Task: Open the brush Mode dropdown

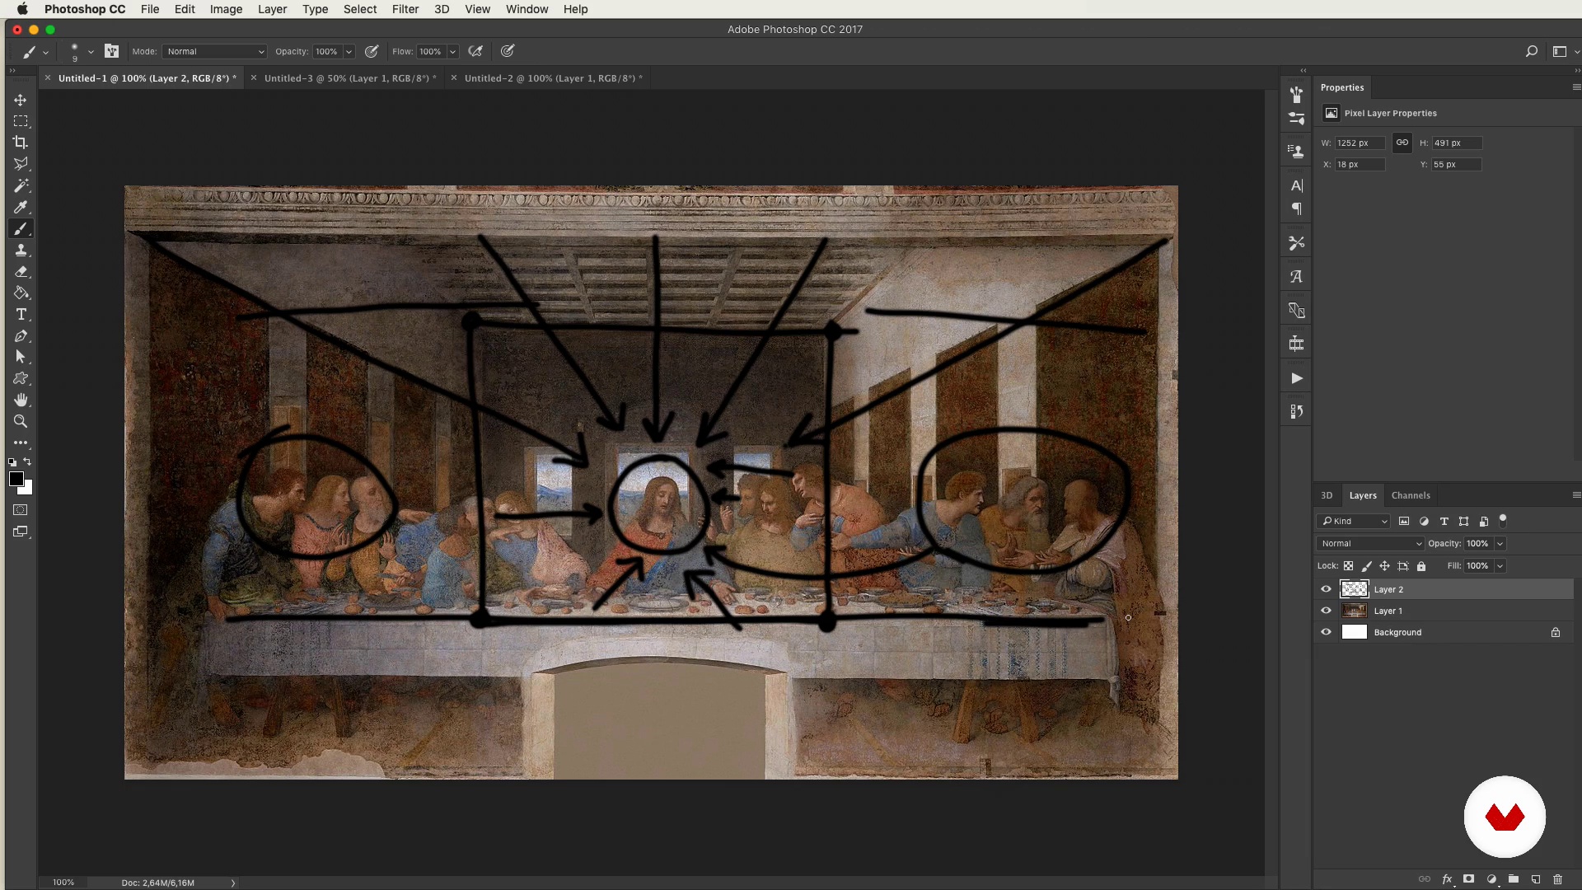Action: pos(215,51)
